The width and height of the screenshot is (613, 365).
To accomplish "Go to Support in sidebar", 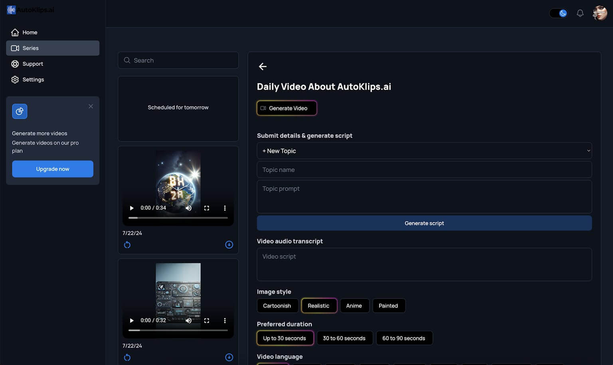I will (x=33, y=64).
